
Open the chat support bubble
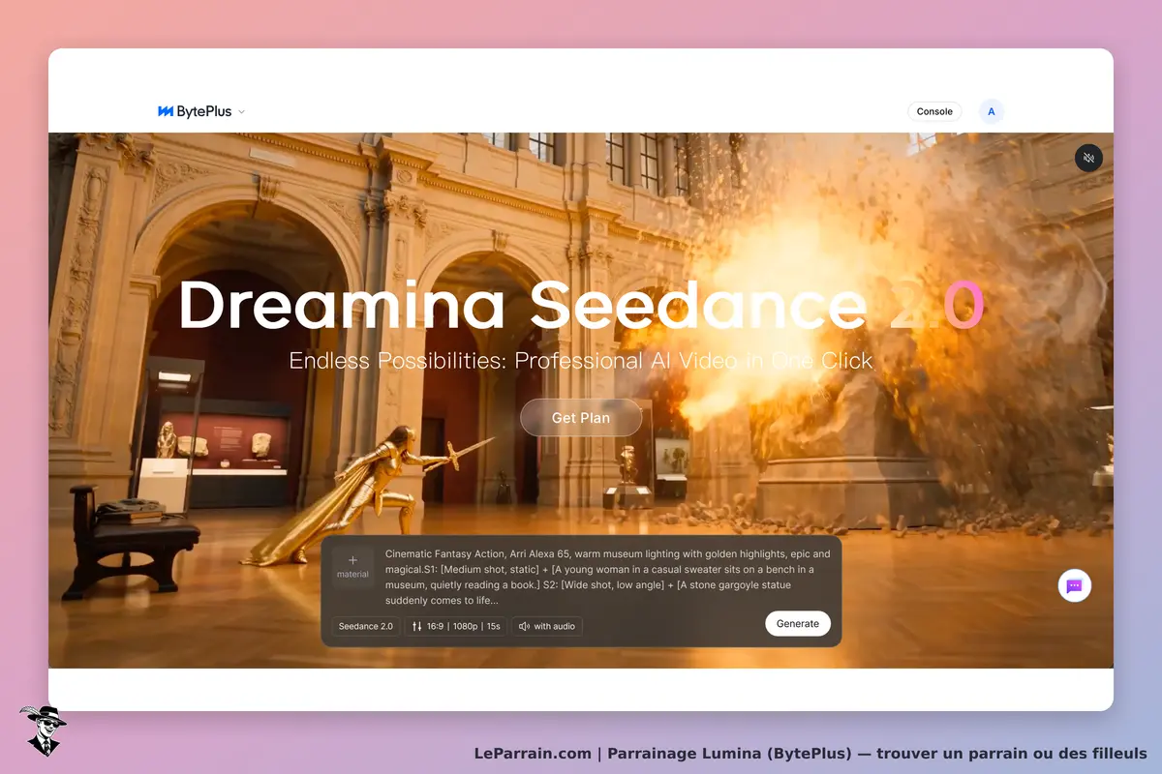pos(1074,585)
